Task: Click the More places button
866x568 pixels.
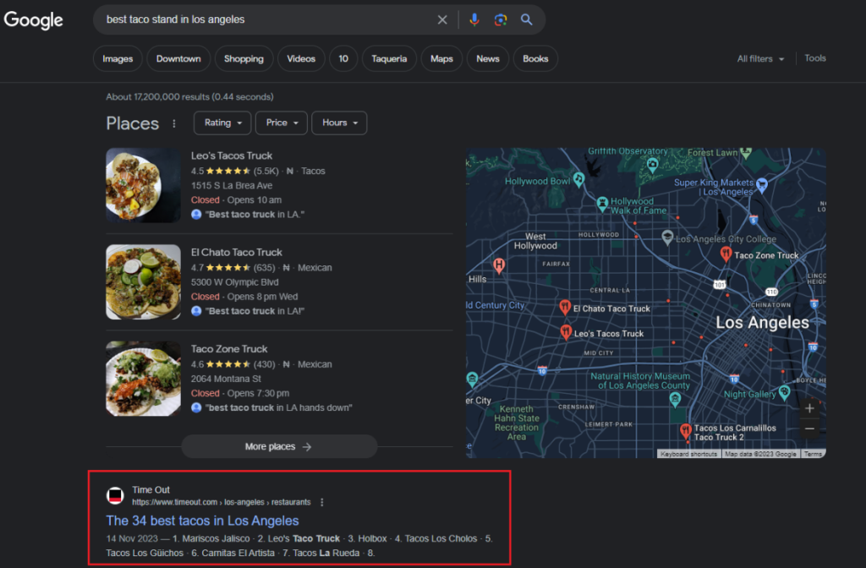Action: [278, 446]
